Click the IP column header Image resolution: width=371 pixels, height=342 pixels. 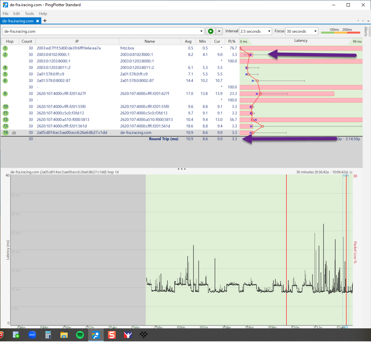pos(77,41)
